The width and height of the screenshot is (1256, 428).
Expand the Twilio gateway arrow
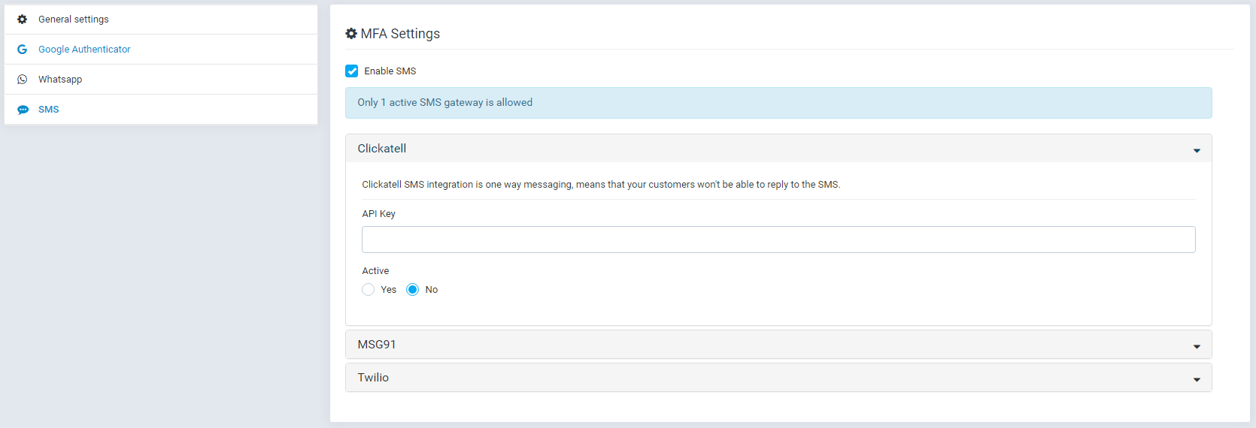click(x=1197, y=380)
